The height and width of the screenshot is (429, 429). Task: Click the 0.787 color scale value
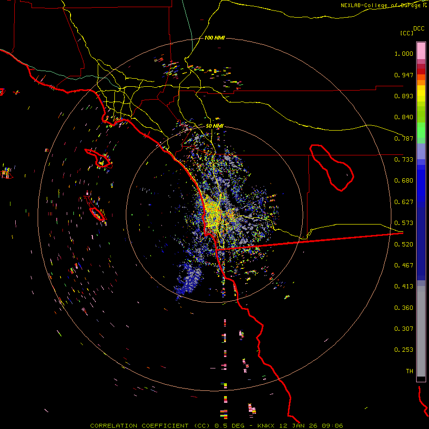point(404,138)
